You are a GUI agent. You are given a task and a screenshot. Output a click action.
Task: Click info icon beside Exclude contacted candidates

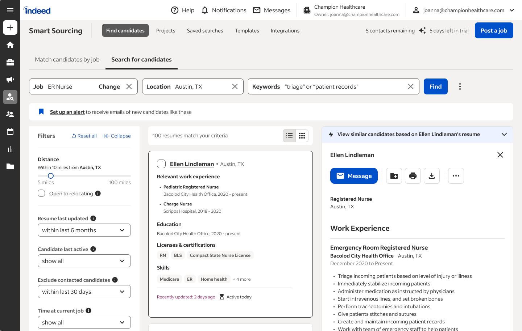click(115, 280)
